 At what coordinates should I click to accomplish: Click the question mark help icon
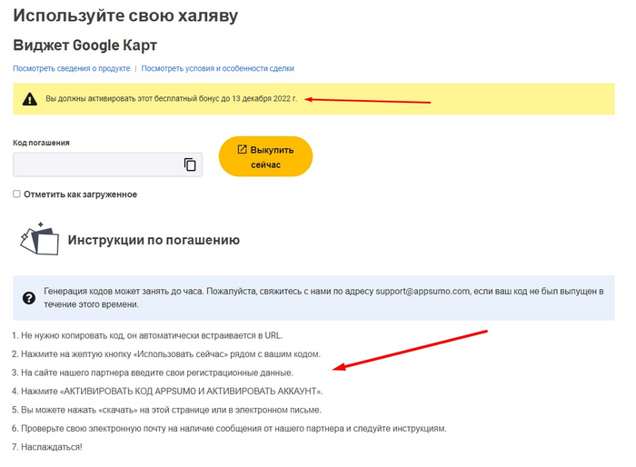click(29, 298)
